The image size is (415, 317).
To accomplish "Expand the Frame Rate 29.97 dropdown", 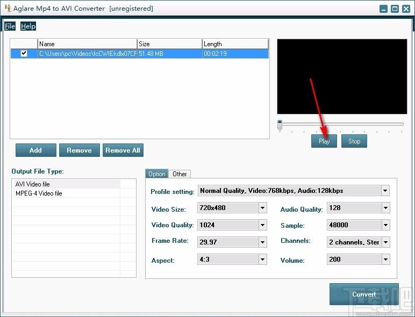I will click(262, 242).
